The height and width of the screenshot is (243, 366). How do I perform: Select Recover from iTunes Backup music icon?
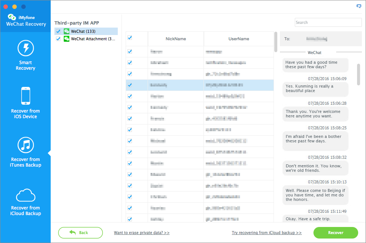26,145
